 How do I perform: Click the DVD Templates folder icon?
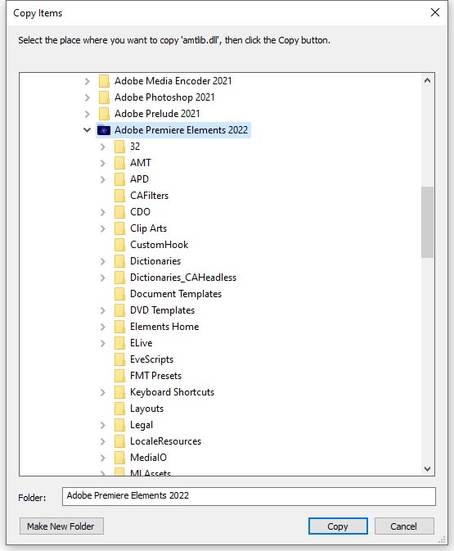click(x=119, y=310)
